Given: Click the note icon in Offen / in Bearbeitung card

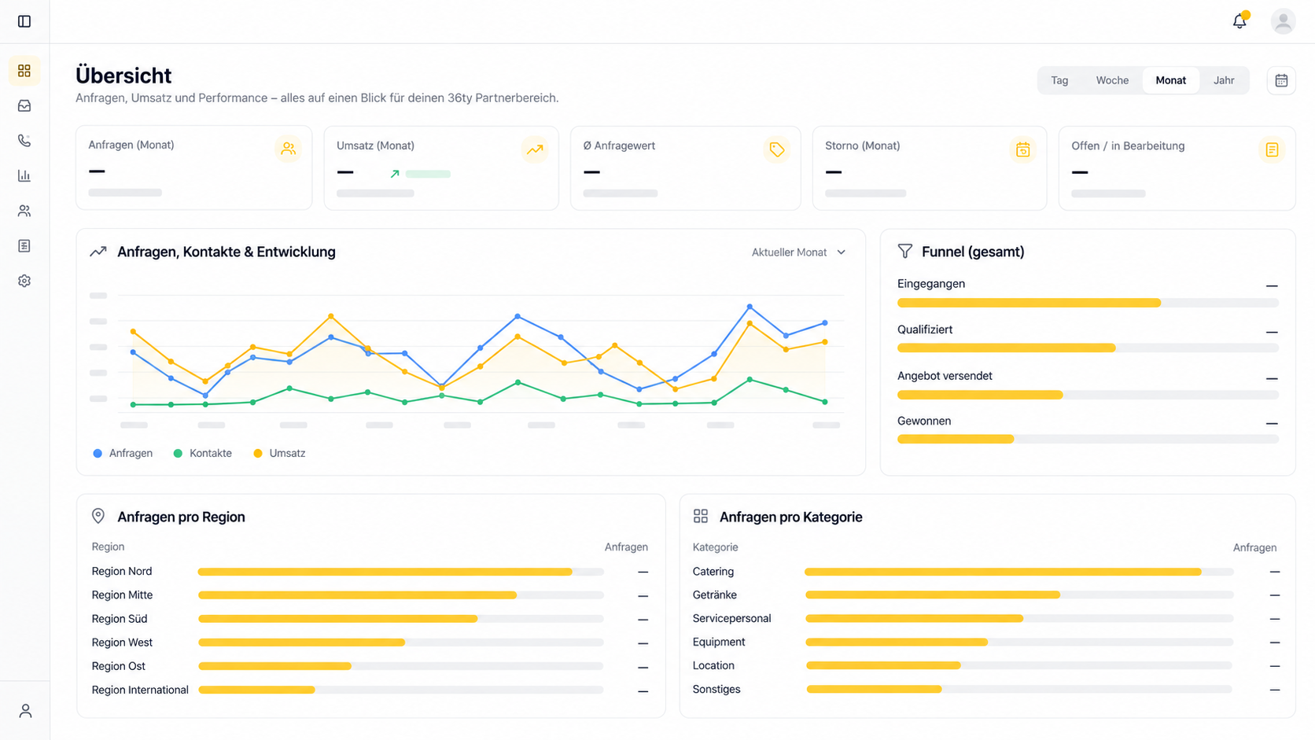Looking at the screenshot, I should [1272, 149].
